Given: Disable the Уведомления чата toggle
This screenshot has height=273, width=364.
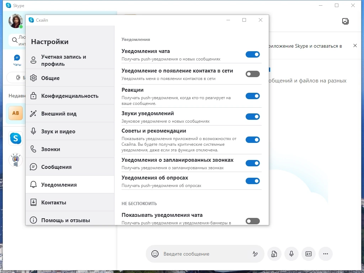Looking at the screenshot, I should tap(253, 54).
